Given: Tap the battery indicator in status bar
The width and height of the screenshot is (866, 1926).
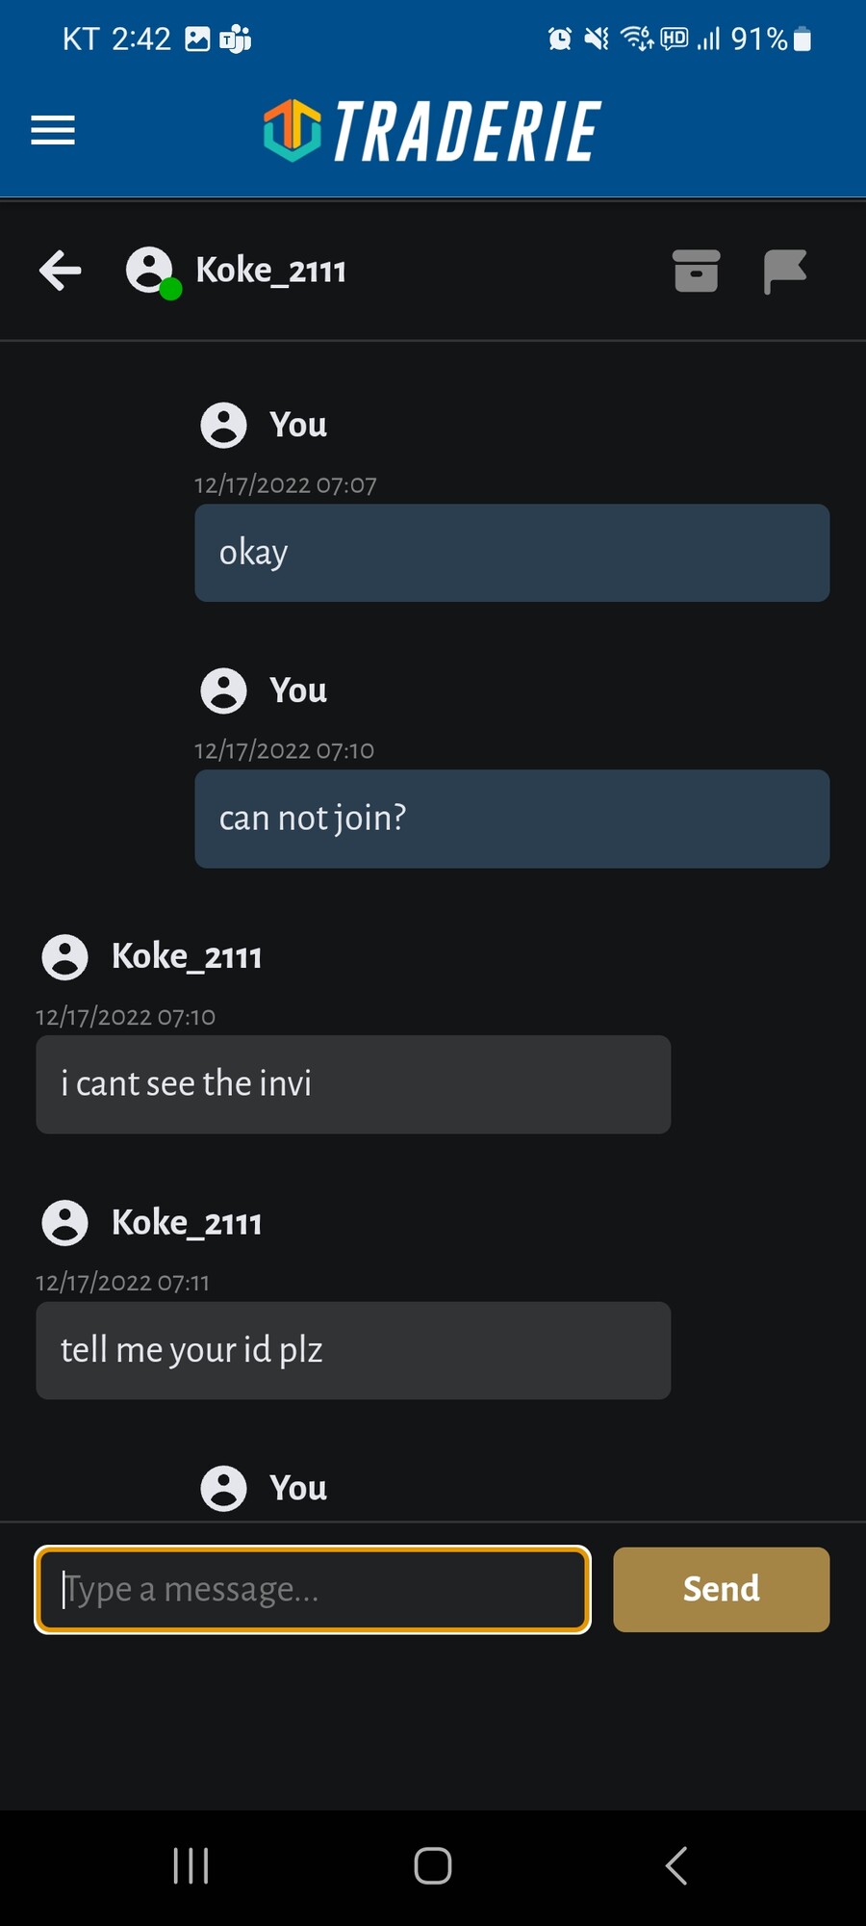Looking at the screenshot, I should click(802, 39).
